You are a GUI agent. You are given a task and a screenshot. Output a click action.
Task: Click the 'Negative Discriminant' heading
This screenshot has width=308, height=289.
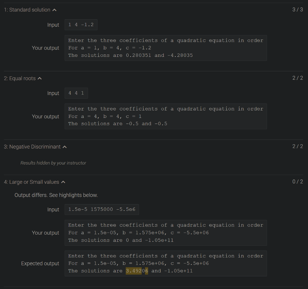pyautogui.click(x=33, y=146)
